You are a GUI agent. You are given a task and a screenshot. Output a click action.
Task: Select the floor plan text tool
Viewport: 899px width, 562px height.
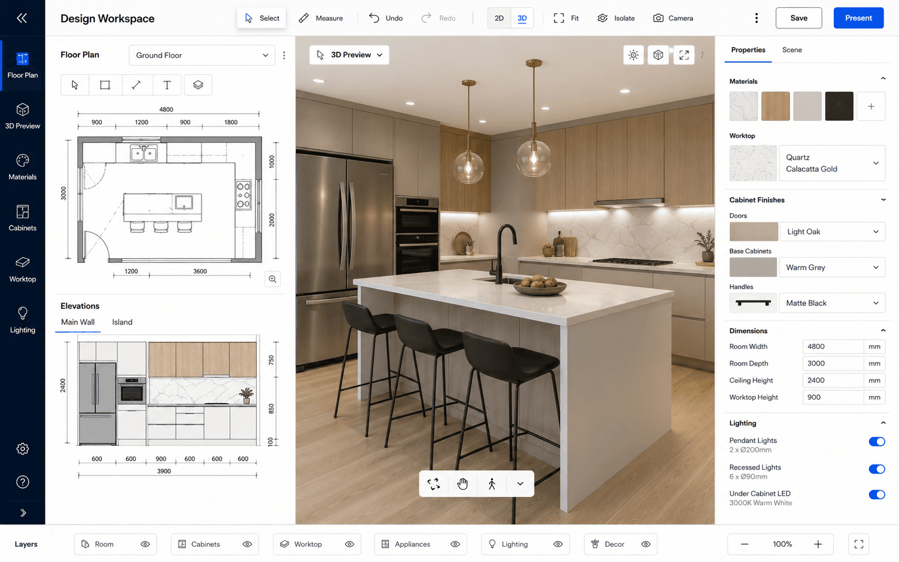click(x=167, y=85)
